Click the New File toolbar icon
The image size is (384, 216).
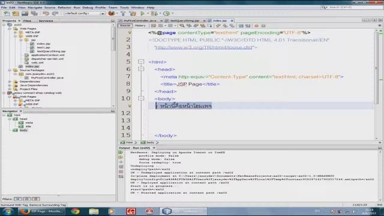pos(7,13)
